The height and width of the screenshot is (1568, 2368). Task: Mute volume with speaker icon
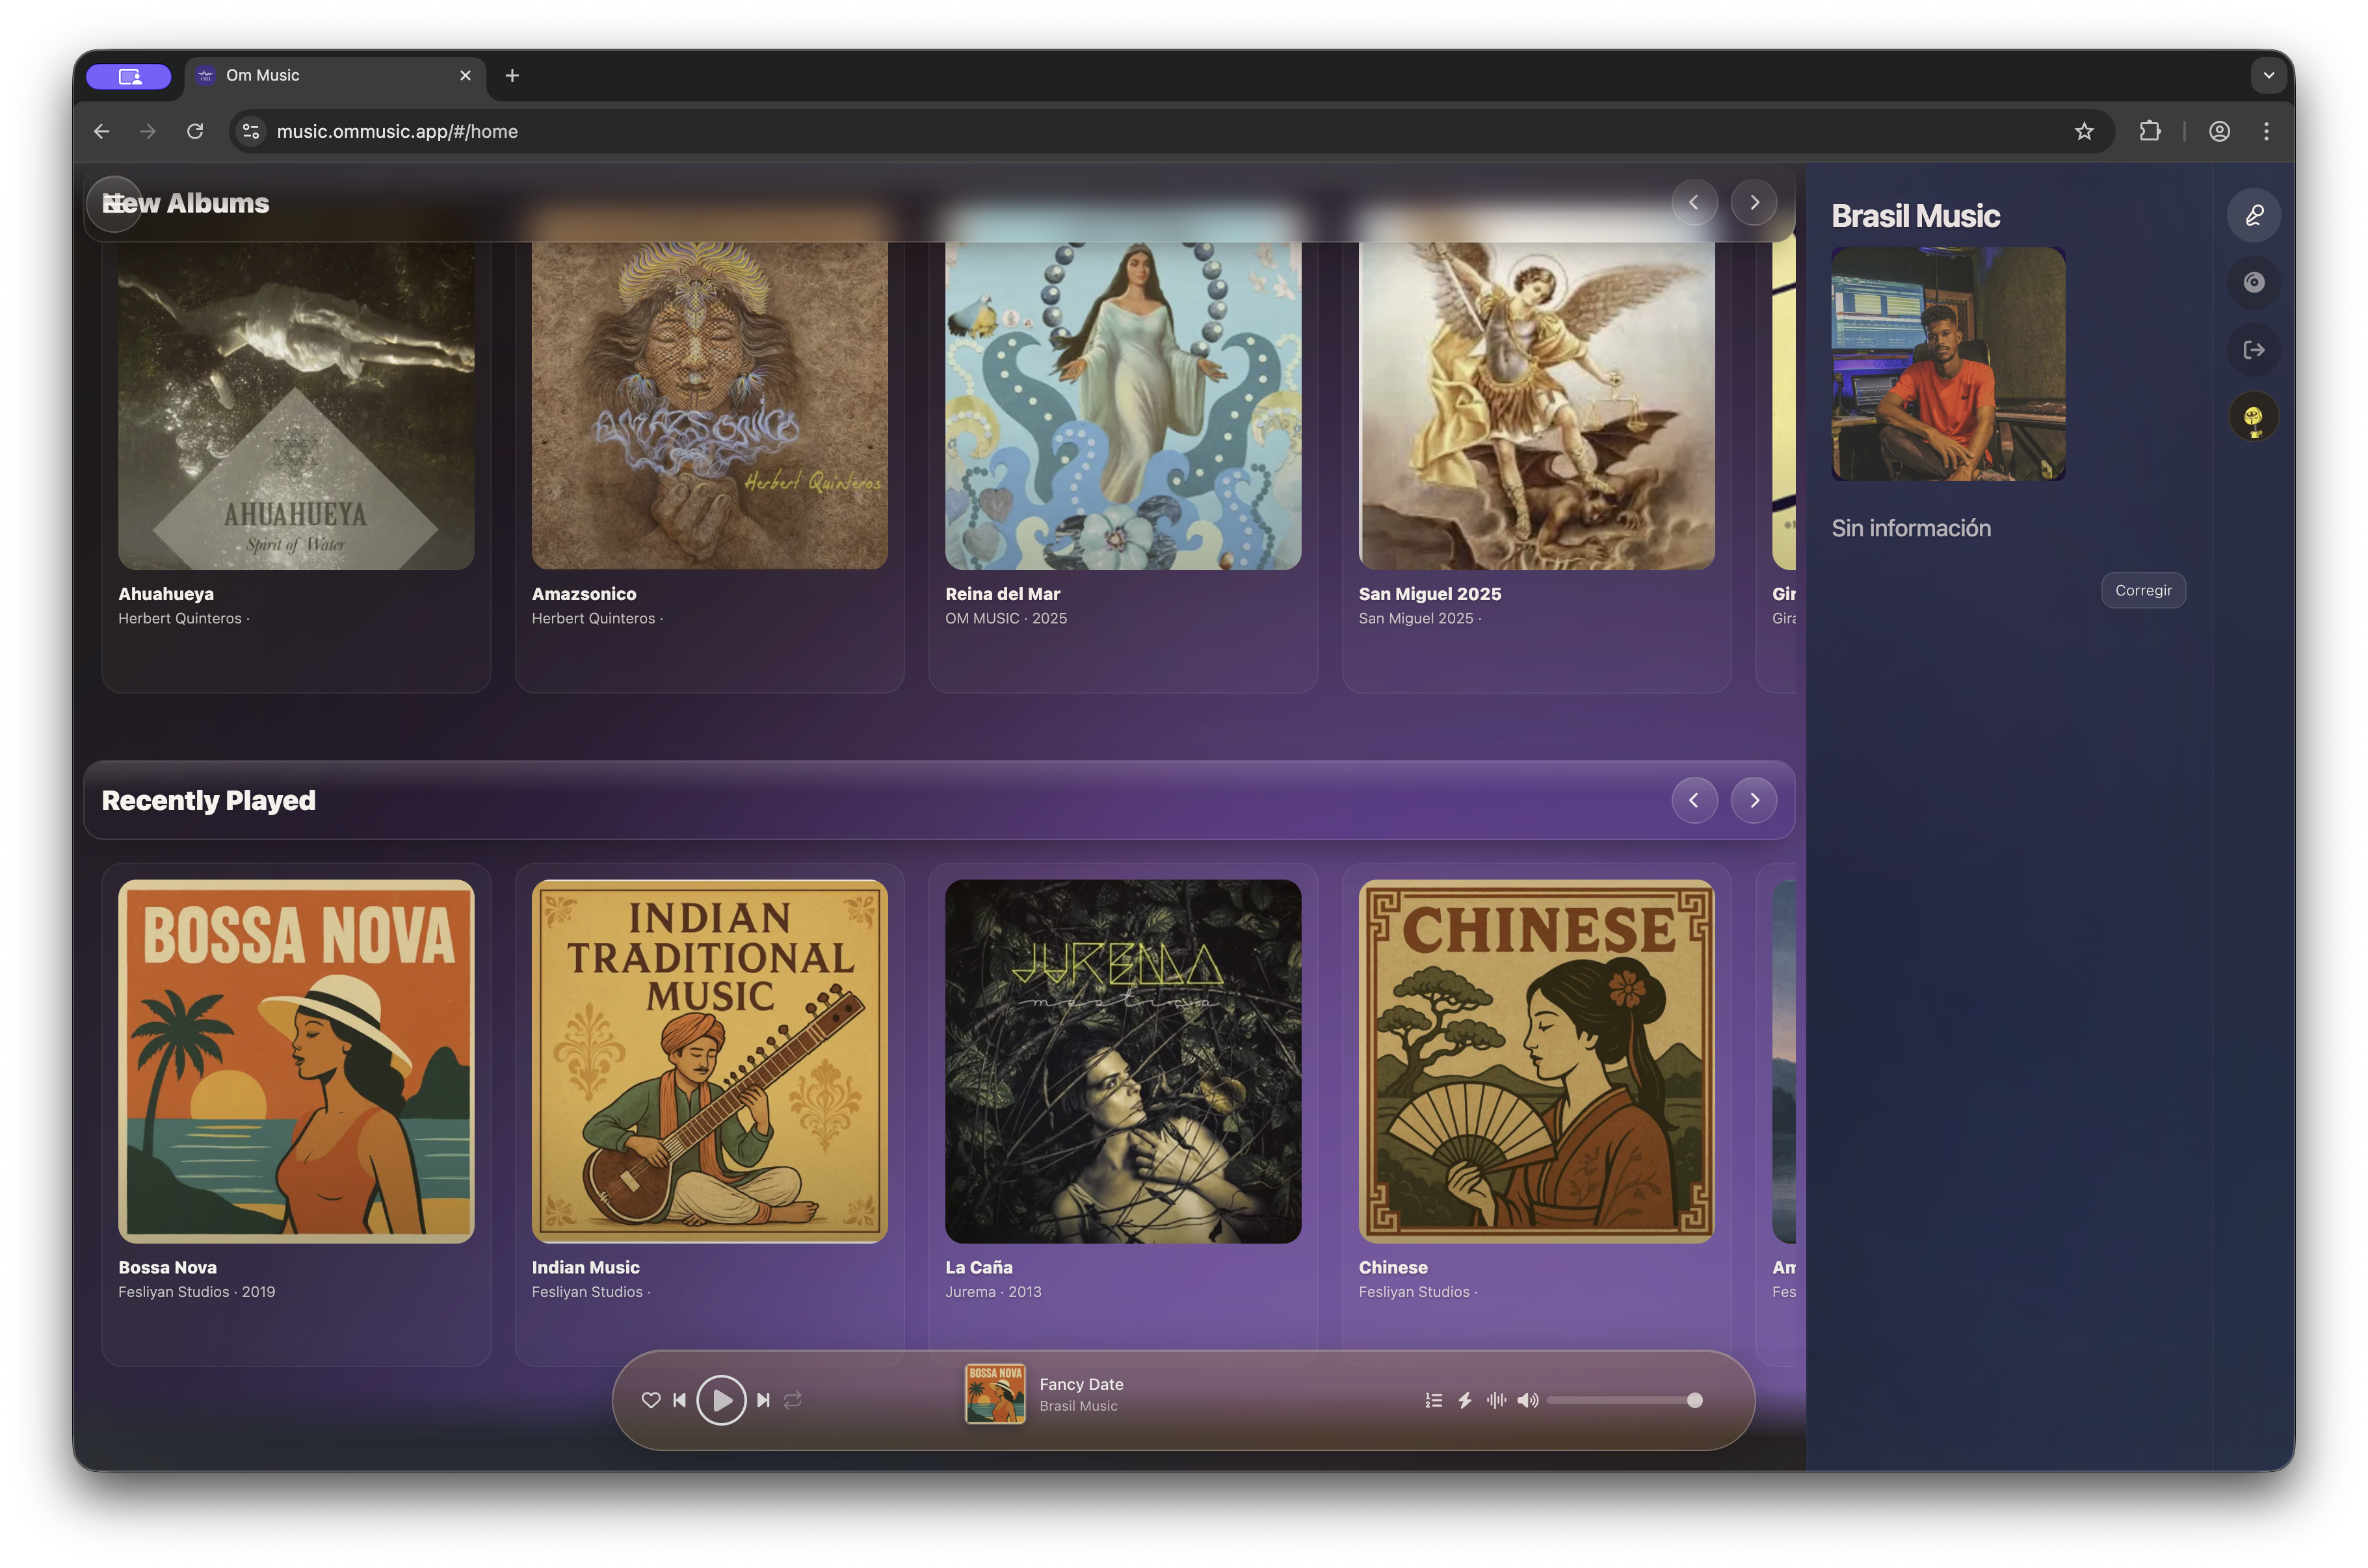[1527, 1400]
